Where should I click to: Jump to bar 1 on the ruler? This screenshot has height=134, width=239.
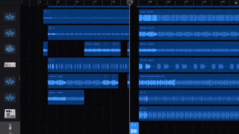(22, 2)
